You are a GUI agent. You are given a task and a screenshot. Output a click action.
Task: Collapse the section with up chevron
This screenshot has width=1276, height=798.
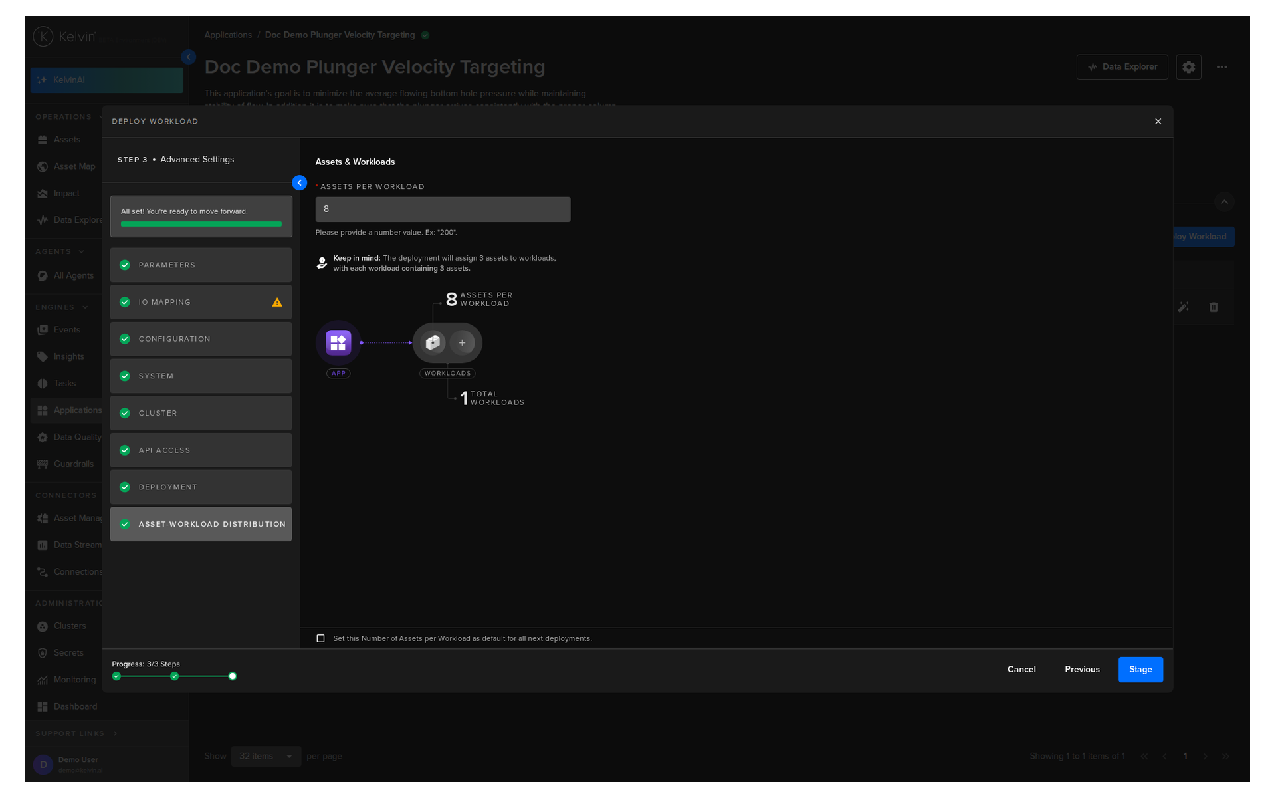click(x=1224, y=201)
